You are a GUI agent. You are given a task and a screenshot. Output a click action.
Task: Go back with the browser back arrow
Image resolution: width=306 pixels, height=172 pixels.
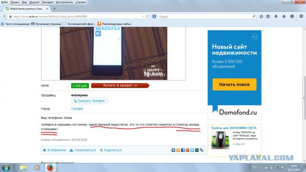pyautogui.click(x=5, y=17)
